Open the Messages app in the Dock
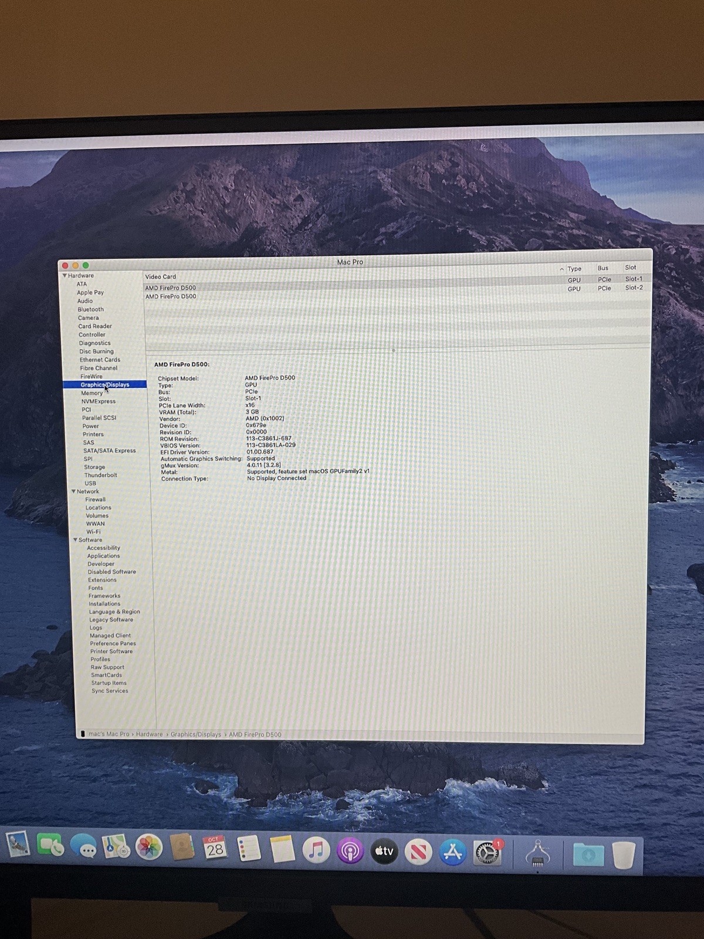The width and height of the screenshot is (704, 939). (83, 847)
